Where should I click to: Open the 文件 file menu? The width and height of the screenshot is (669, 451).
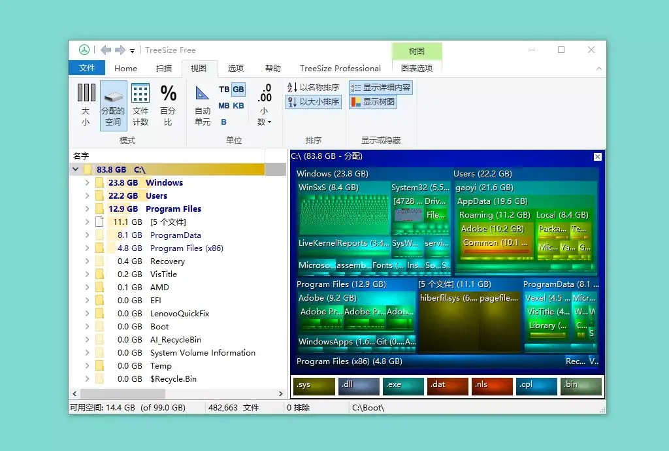(x=87, y=68)
